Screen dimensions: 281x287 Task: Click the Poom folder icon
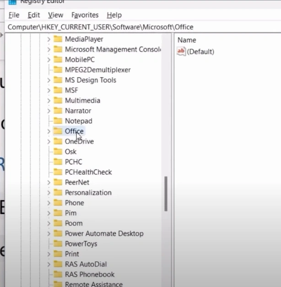[58, 223]
